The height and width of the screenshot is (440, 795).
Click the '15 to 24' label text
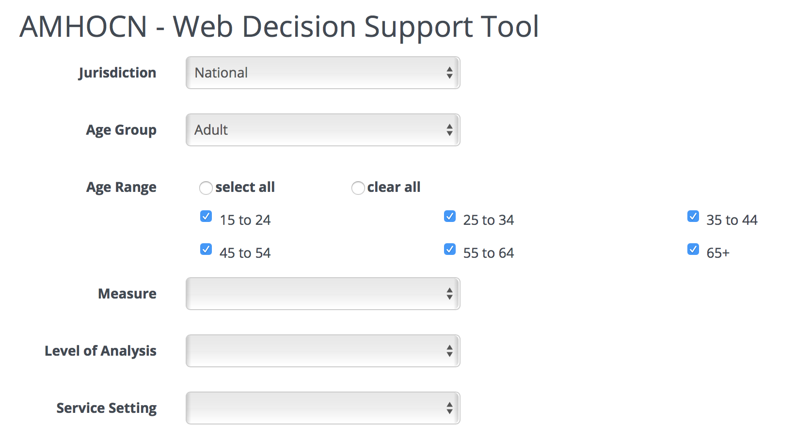click(x=245, y=220)
